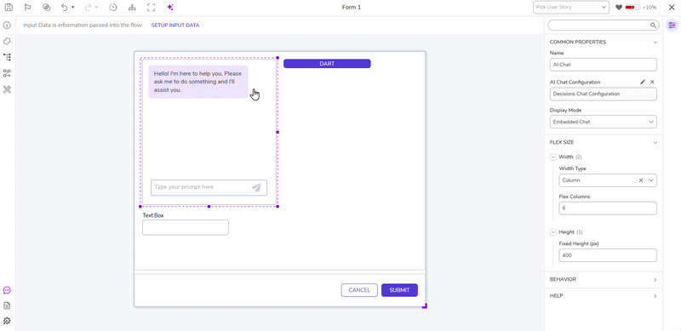Click the Flex Columns field showing 6
The image size is (681, 331).
(x=608, y=208)
